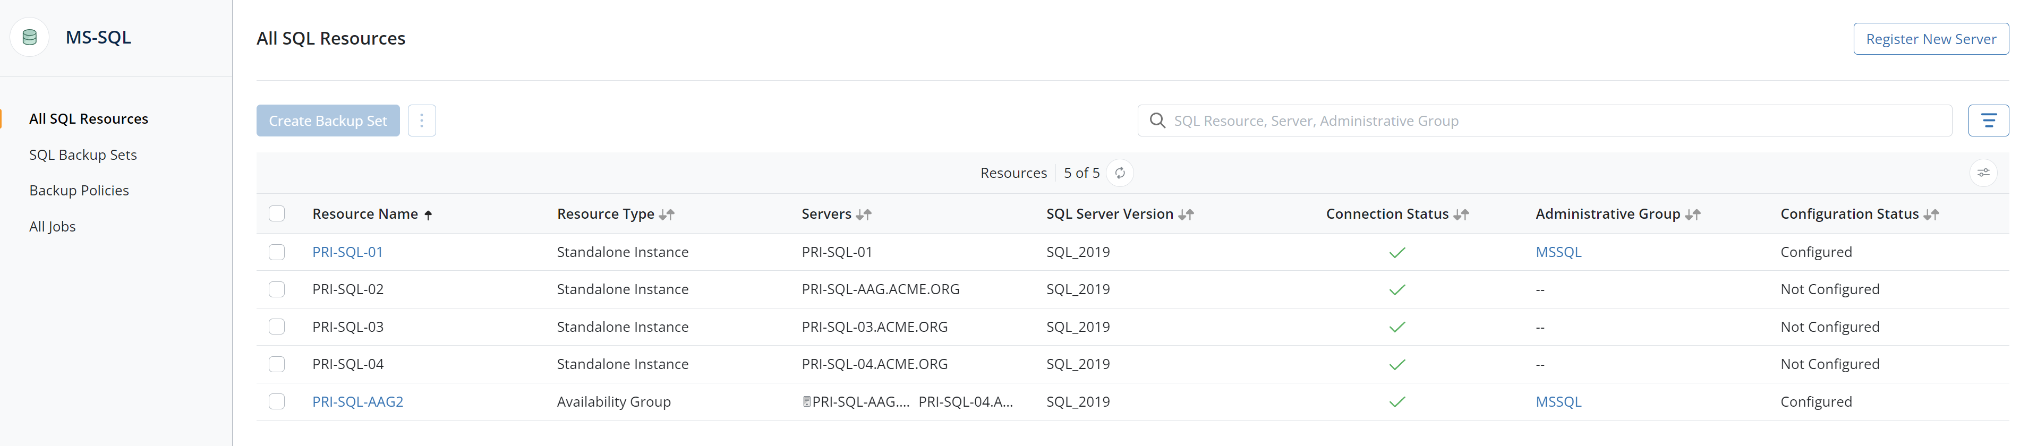The image size is (2020, 446).
Task: Sort Servers column
Action: 863,215
